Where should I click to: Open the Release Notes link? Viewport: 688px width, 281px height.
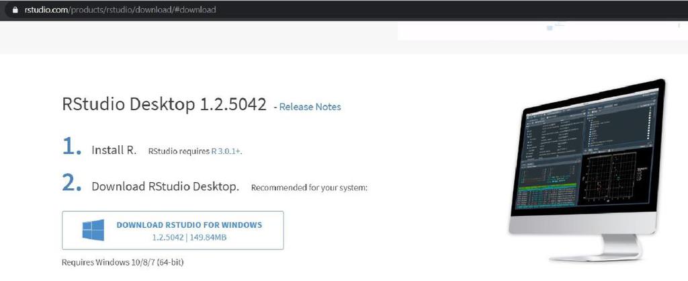pyautogui.click(x=310, y=107)
